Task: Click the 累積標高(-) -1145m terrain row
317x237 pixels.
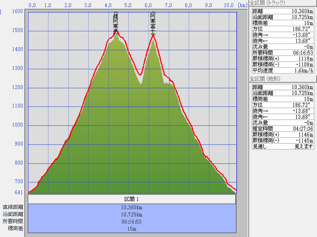Action: click(x=283, y=140)
